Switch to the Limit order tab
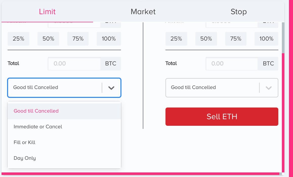Screen dimensions: 293x177 47,12
